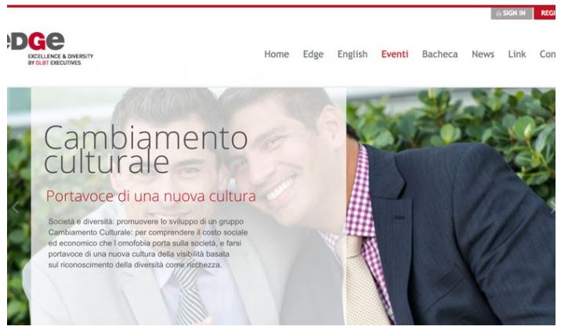Advance the slideshow with the right arrow
This screenshot has height=330, width=561.
[x=552, y=208]
